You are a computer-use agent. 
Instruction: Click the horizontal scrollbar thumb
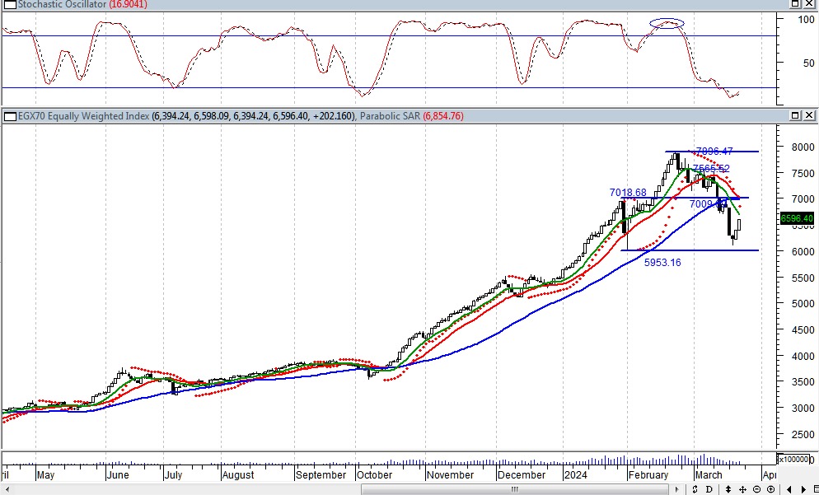(515, 489)
